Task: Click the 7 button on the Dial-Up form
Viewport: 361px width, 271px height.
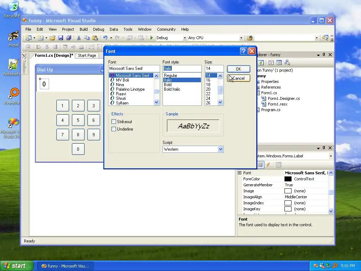Action: 63,134
